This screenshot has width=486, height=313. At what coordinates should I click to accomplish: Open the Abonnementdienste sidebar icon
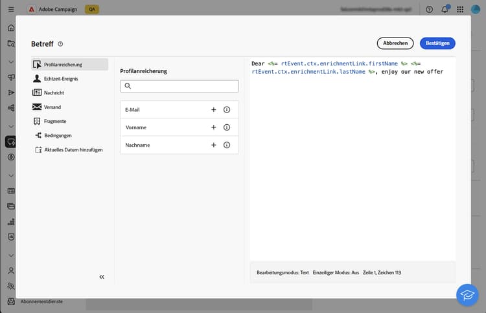pos(11,301)
